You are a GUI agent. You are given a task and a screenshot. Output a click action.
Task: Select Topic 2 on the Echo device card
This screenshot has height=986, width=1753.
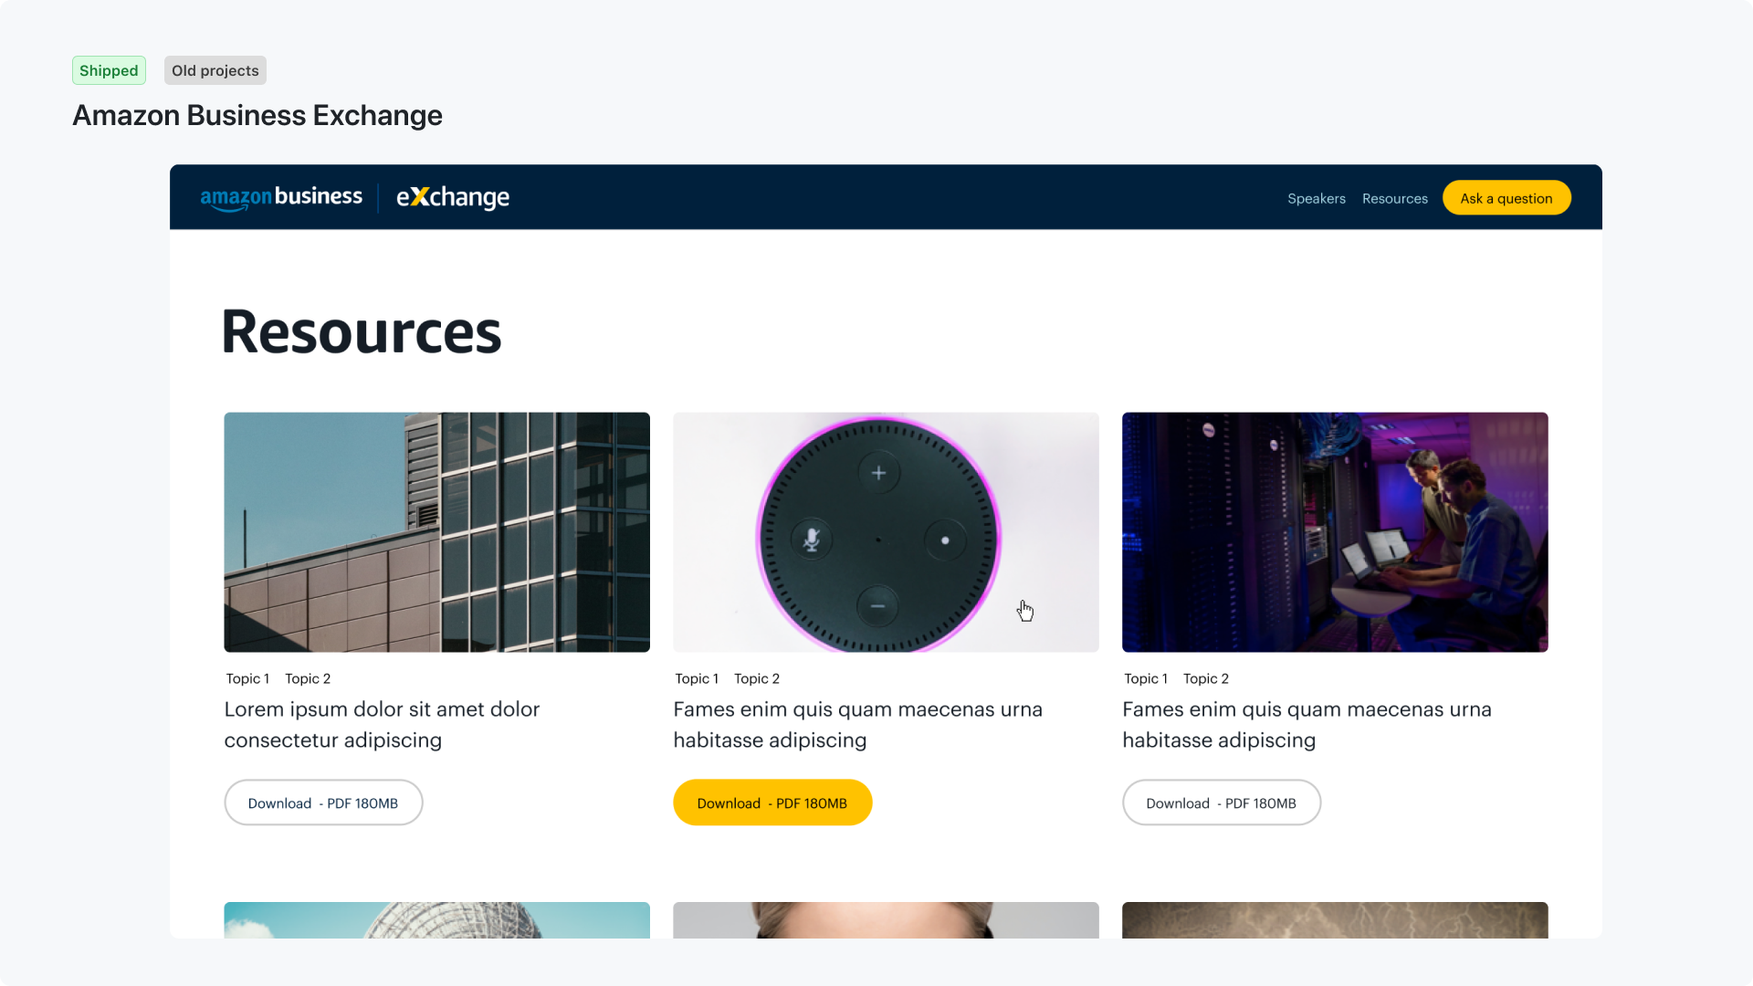757,678
